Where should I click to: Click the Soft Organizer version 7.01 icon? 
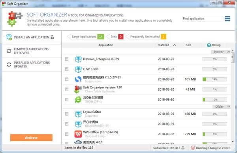pos(78,90)
